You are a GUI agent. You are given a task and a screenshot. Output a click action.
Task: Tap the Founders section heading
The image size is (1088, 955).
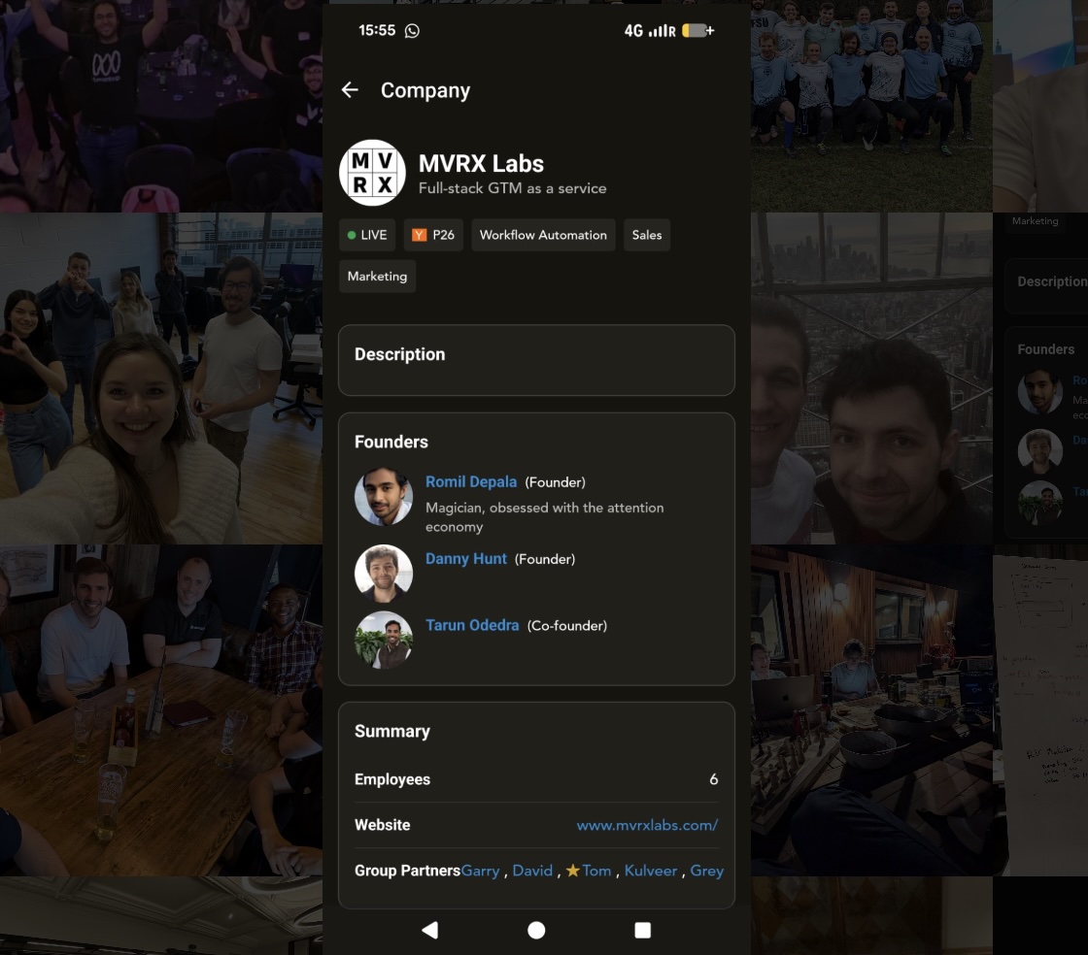pos(391,442)
